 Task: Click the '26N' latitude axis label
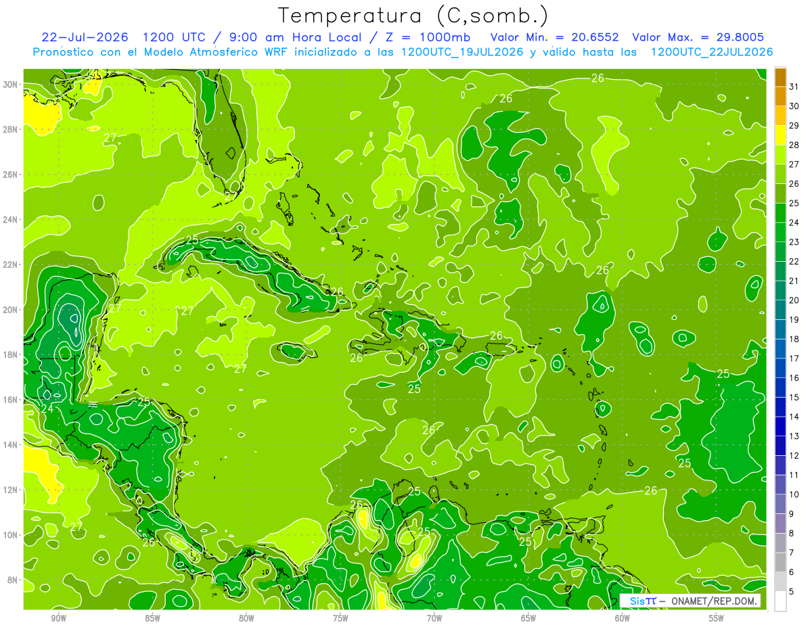point(11,175)
